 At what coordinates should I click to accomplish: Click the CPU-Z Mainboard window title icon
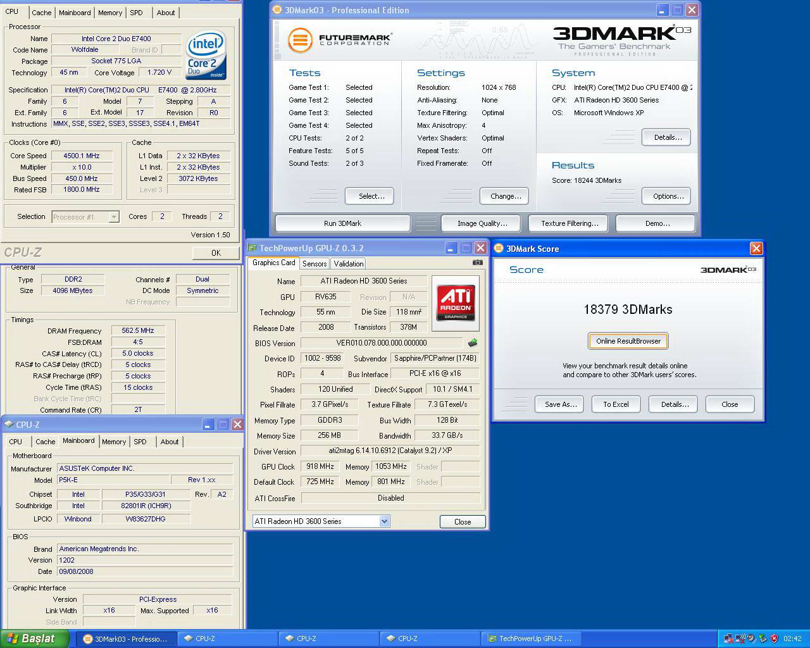(9, 425)
